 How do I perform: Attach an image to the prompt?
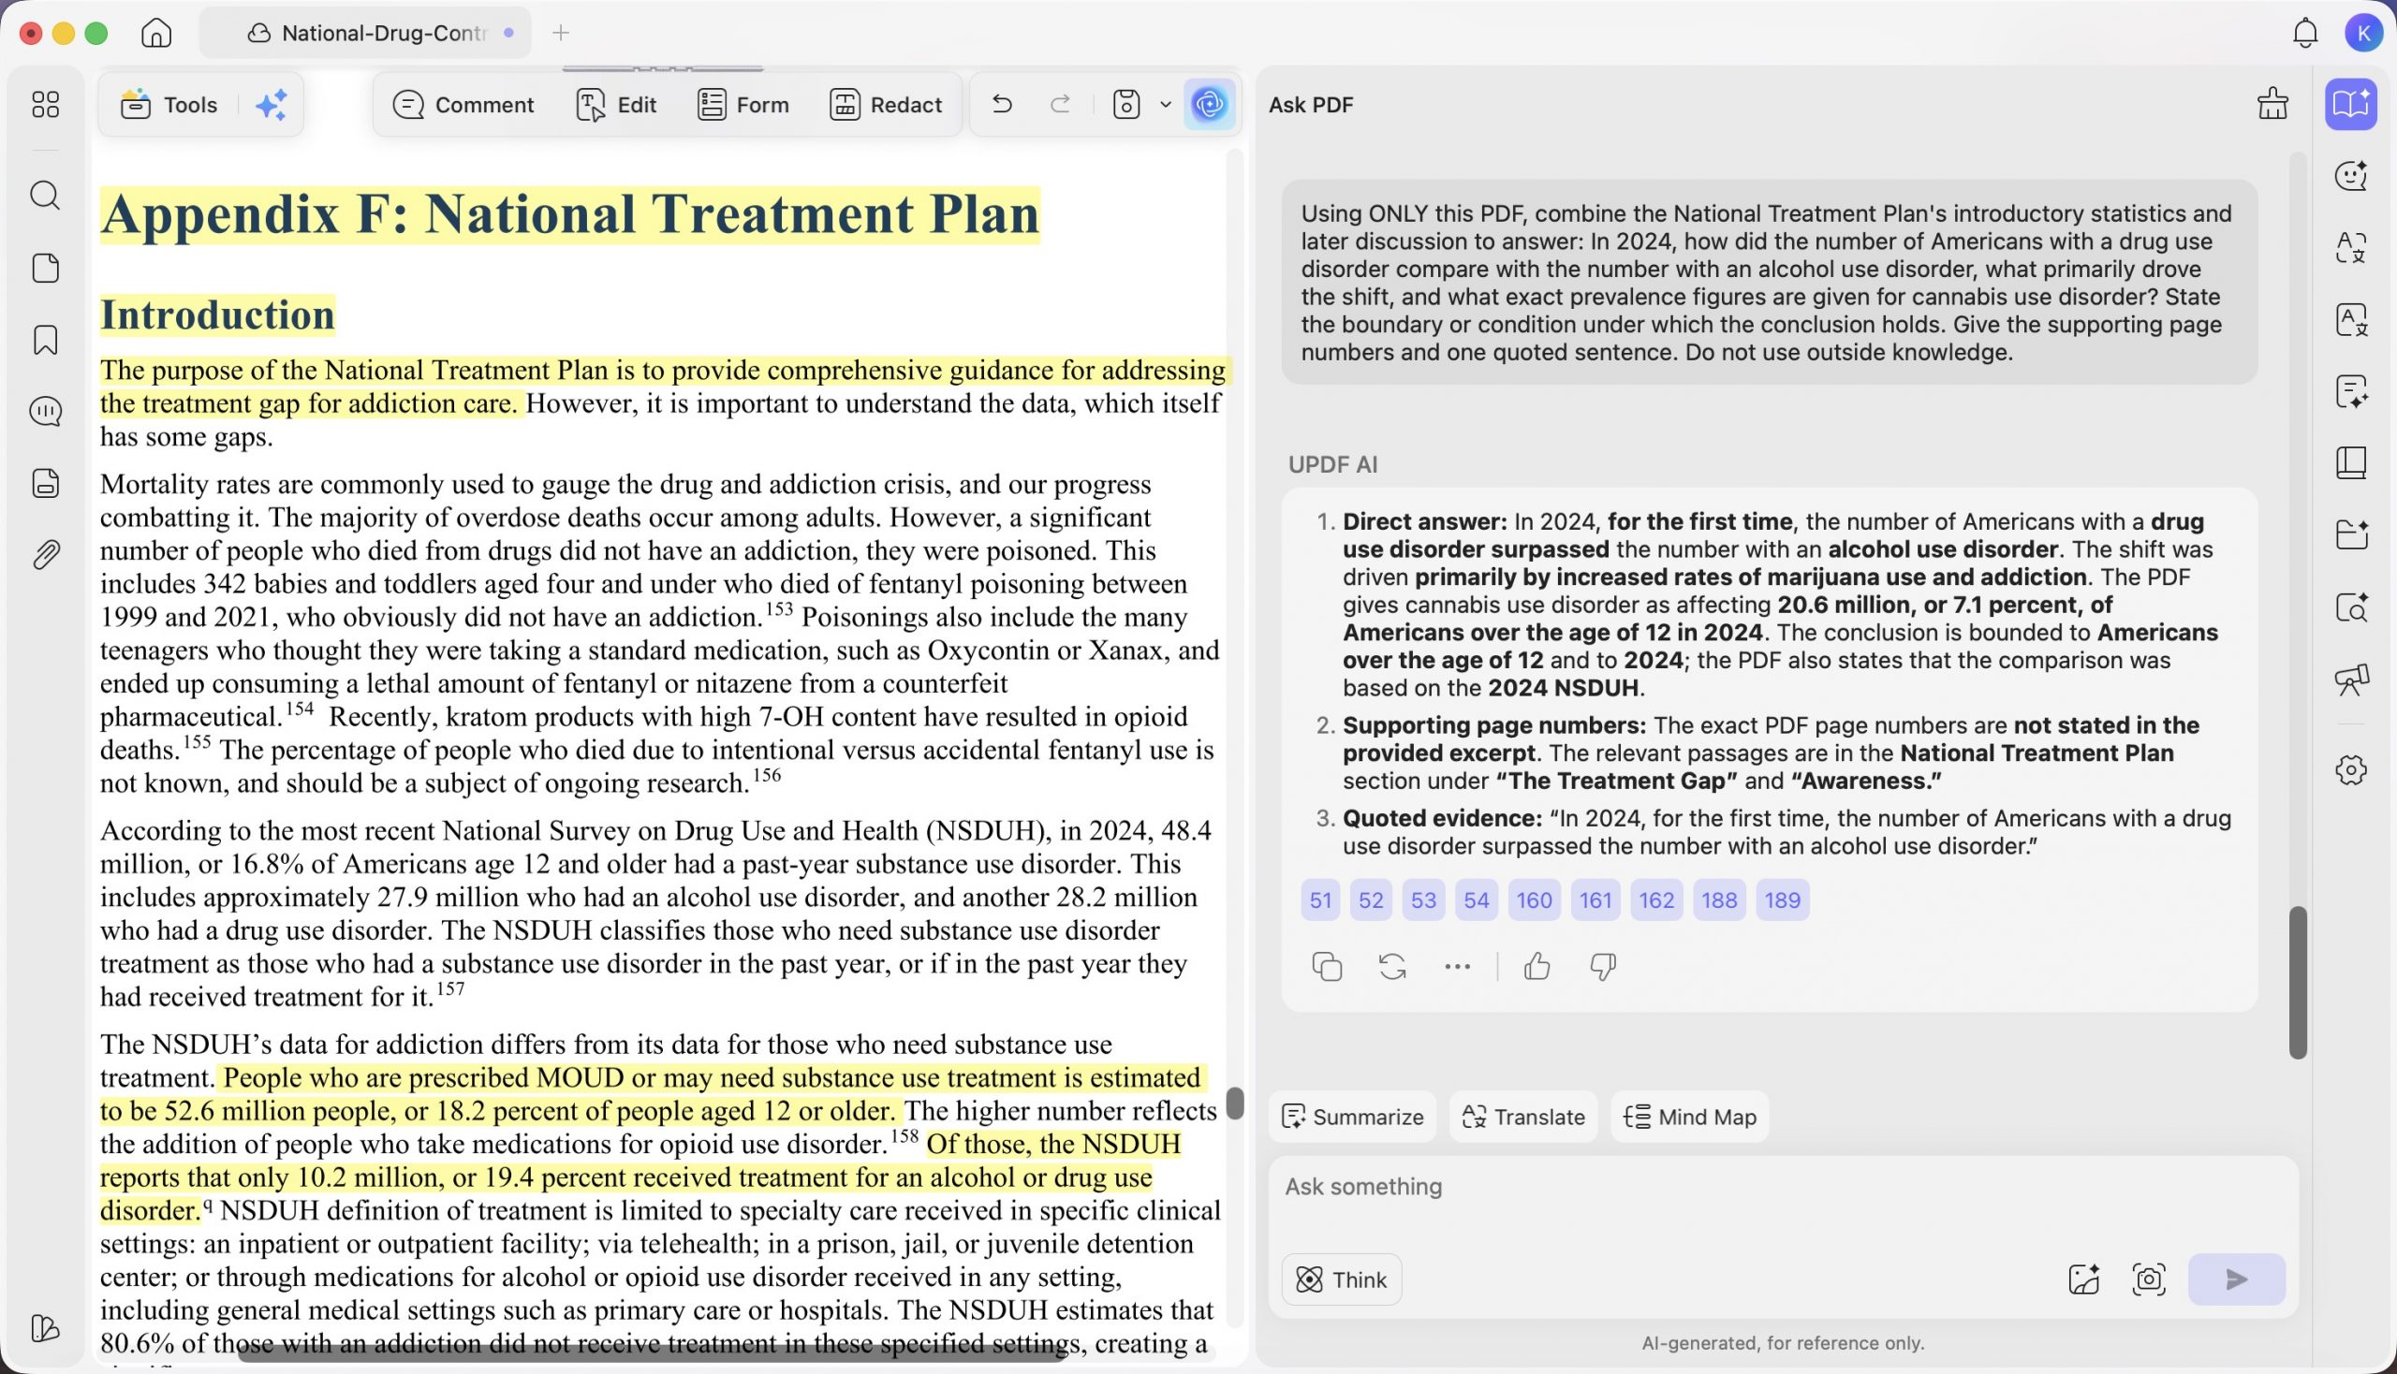[x=2083, y=1279]
